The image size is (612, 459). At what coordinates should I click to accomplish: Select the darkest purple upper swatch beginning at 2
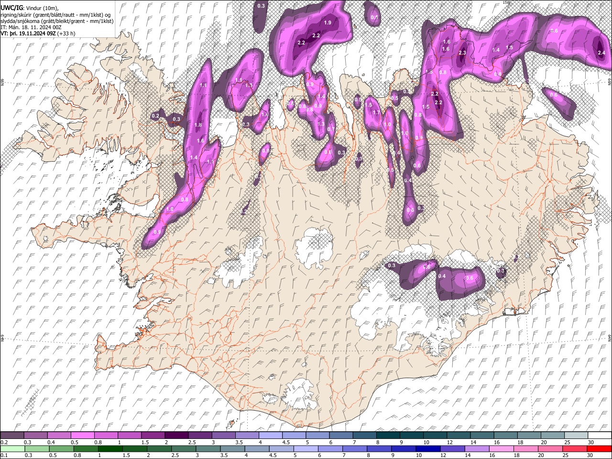point(177,436)
